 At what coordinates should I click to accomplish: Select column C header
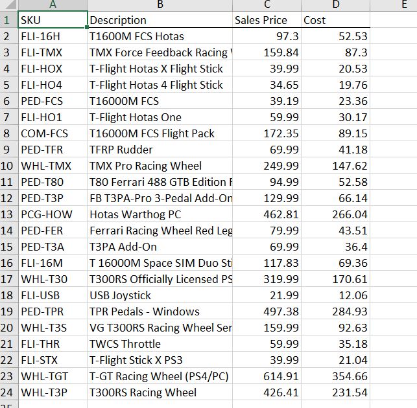click(267, 5)
